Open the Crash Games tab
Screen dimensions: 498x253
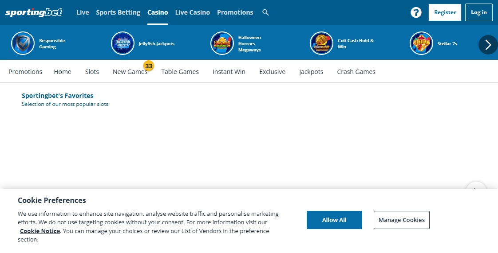356,72
